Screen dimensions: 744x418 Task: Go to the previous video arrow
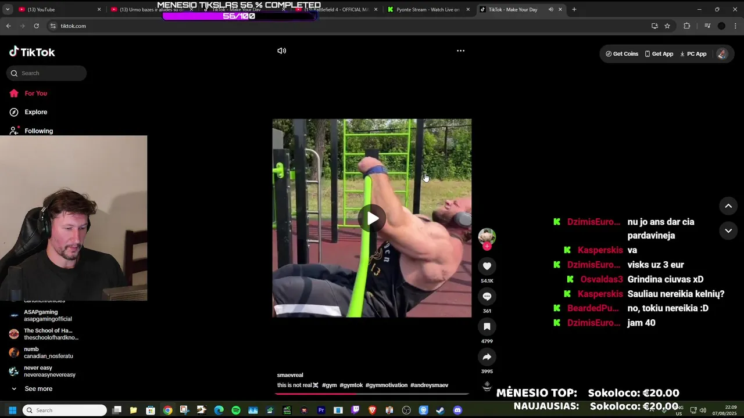[728, 206]
